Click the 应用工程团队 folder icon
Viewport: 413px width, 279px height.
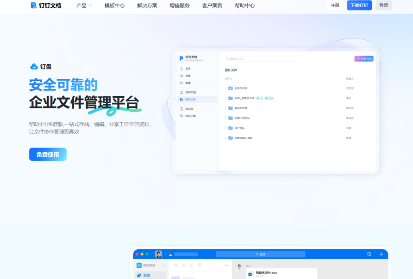[230, 118]
